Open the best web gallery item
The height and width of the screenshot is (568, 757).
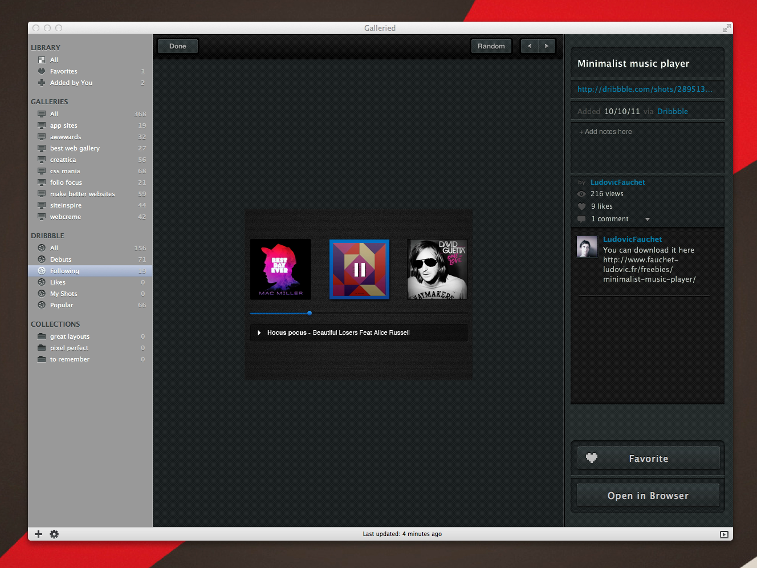90,148
